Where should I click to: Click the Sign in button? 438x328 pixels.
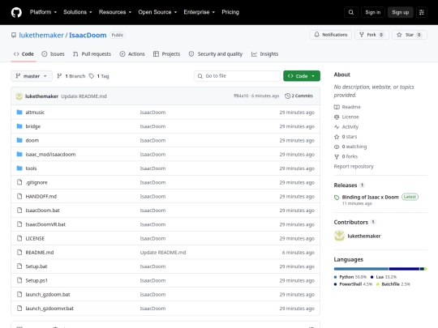point(372,12)
